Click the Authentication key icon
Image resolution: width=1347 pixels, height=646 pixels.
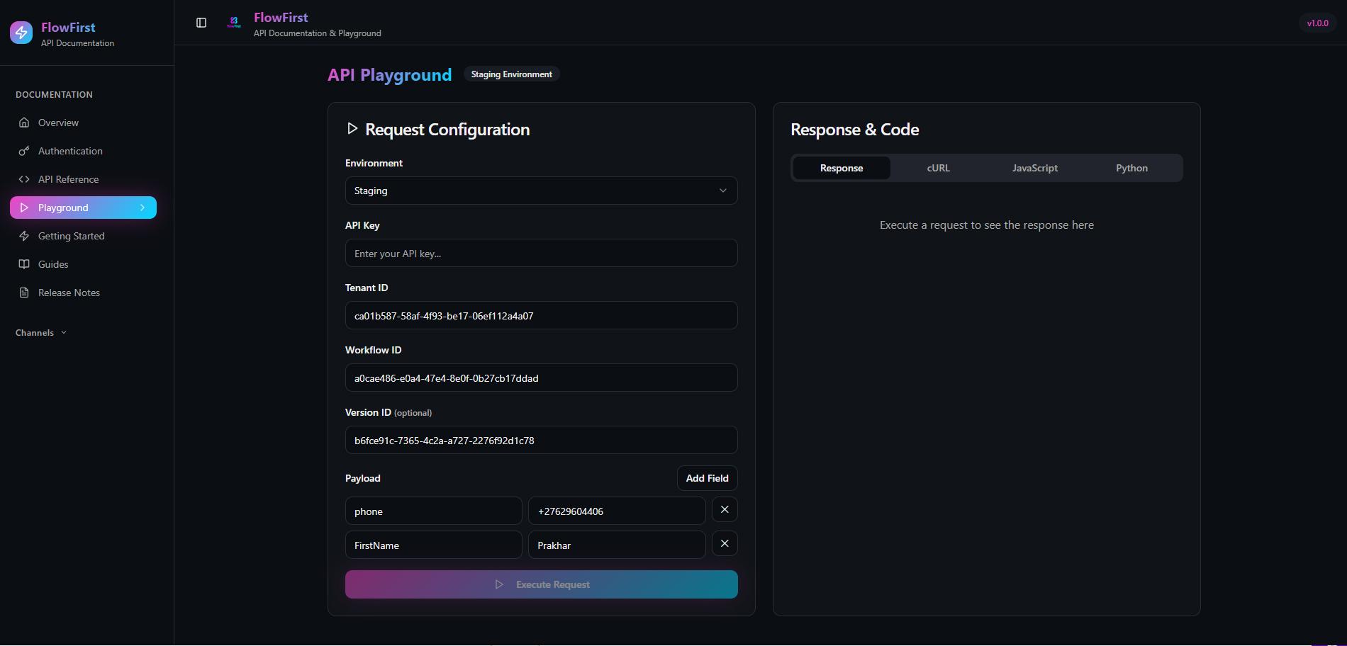pos(24,150)
